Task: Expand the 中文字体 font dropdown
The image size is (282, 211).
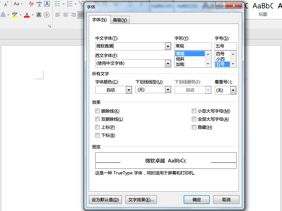Action: [168, 46]
